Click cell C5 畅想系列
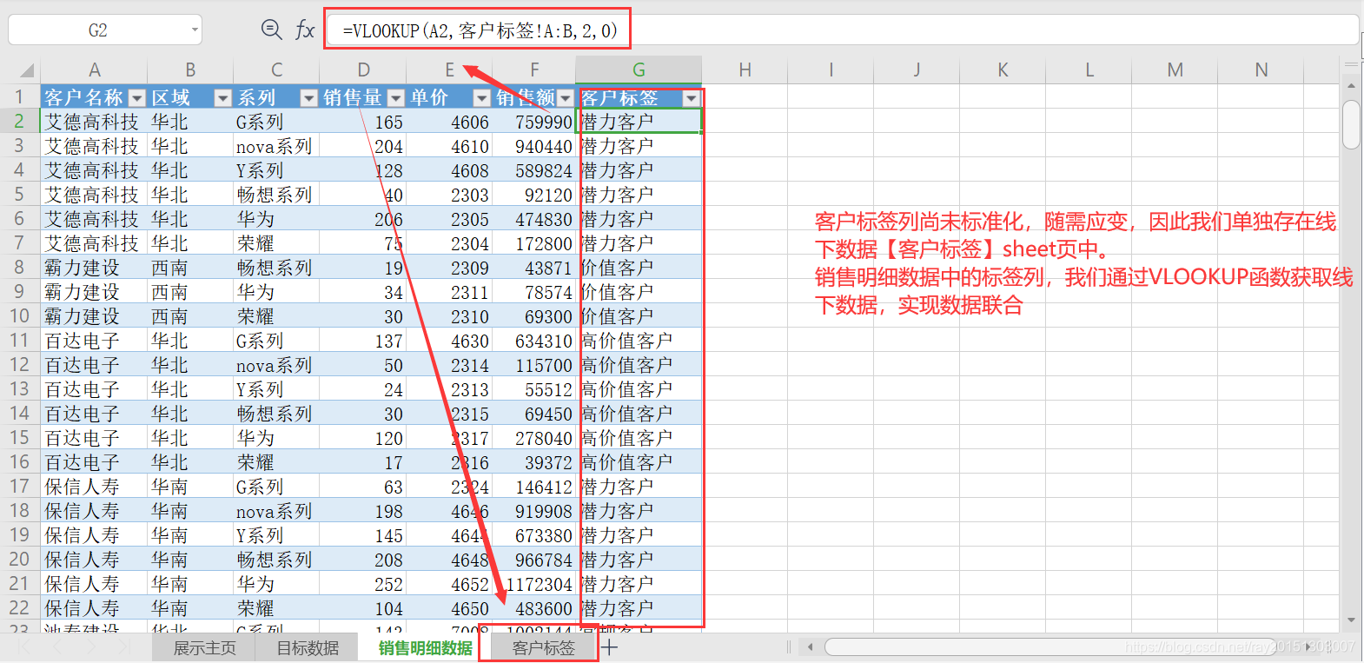This screenshot has height=663, width=1364. [276, 194]
